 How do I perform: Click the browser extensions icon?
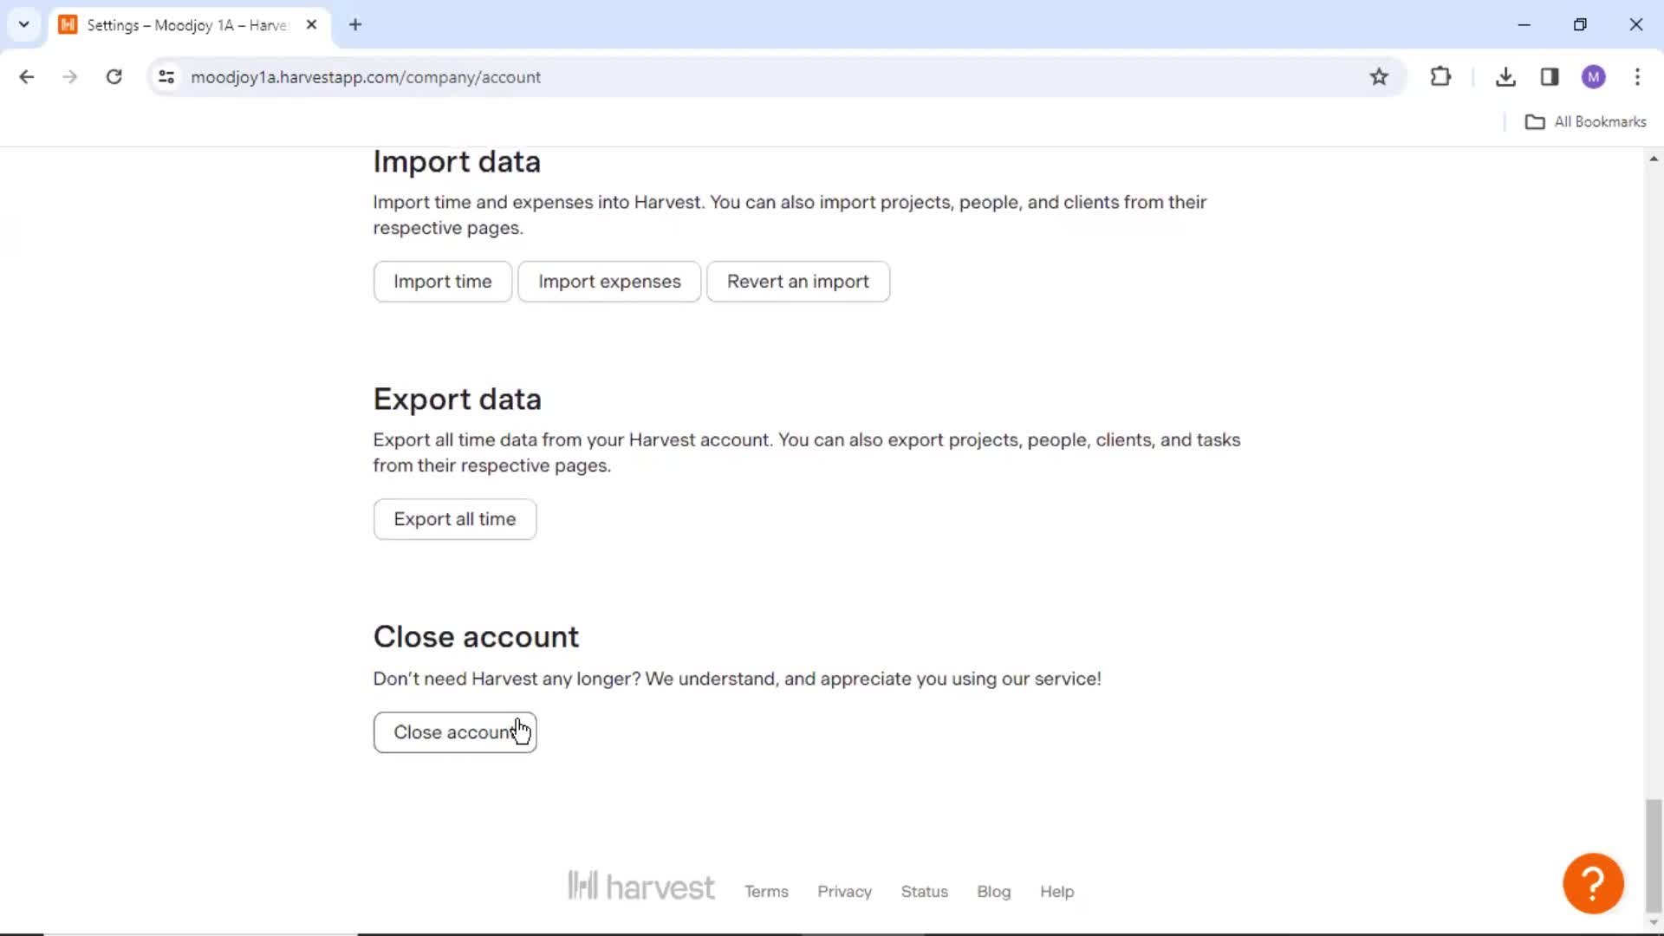[1441, 76]
